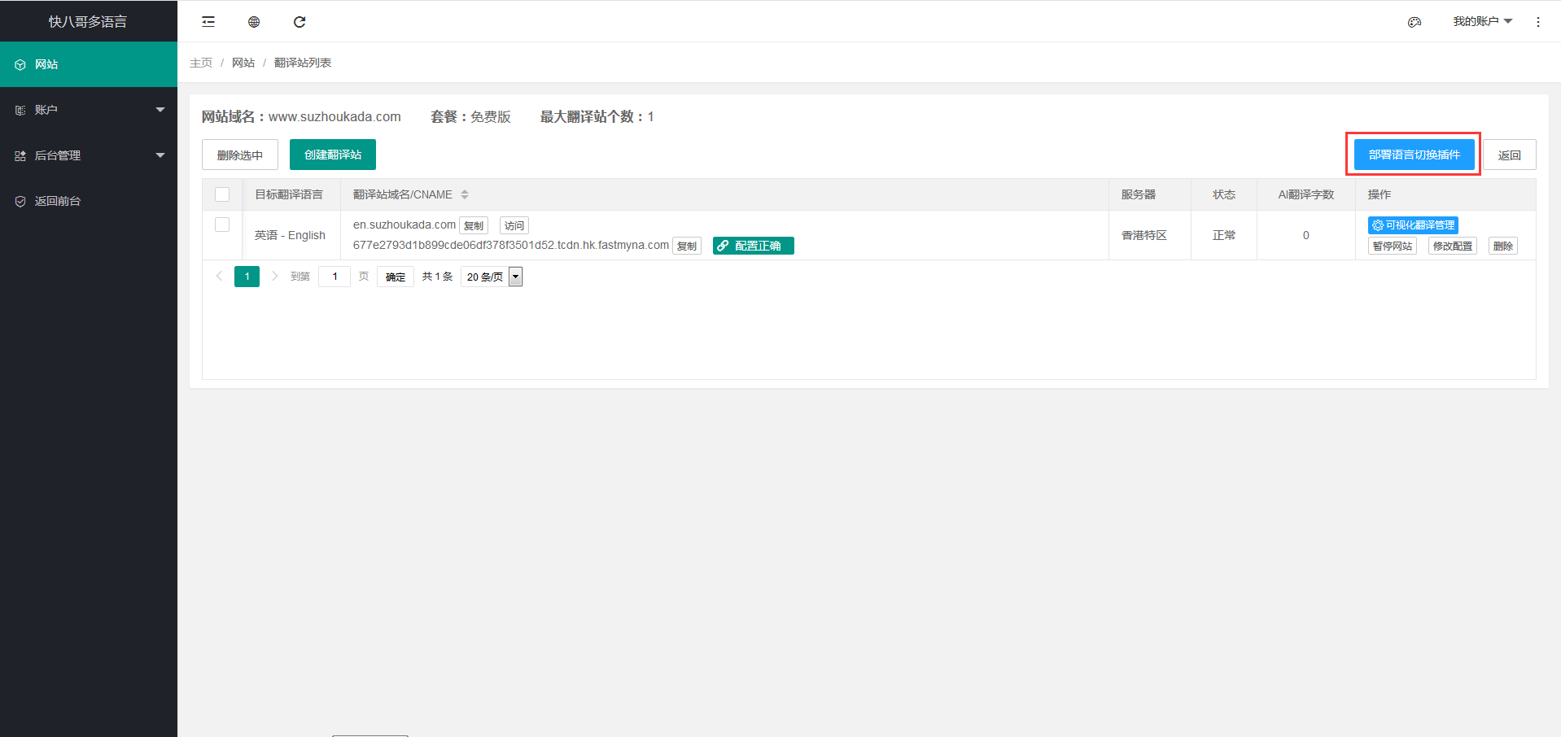Go to previous page arrow
Viewport: 1561px width, 737px height.
219,277
